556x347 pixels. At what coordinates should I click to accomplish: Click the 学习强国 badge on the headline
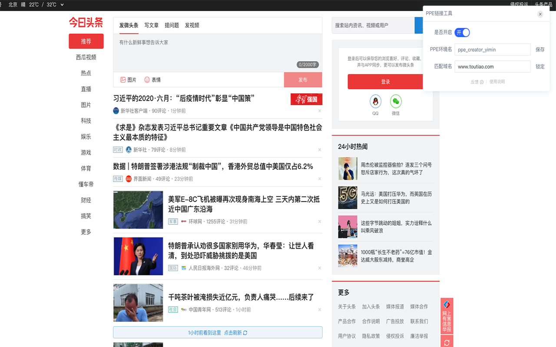[x=306, y=99]
